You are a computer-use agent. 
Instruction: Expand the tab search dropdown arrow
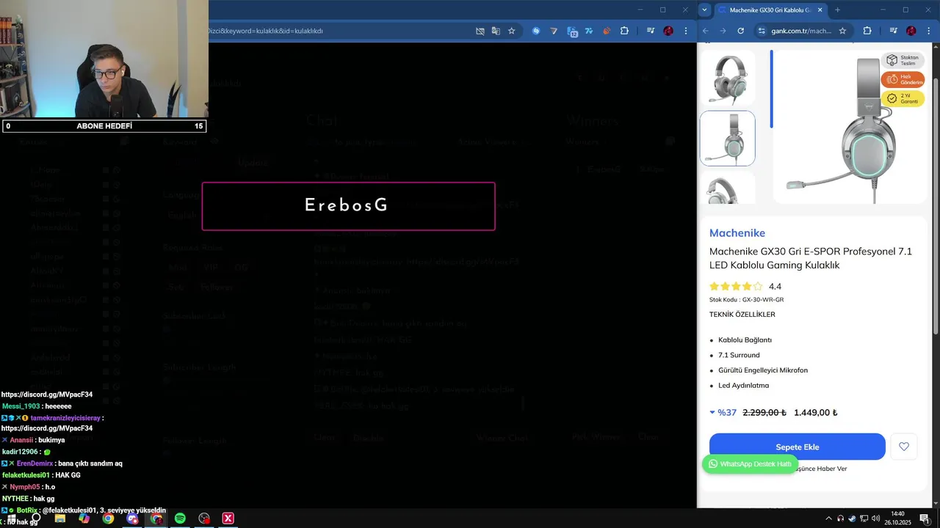[x=705, y=10]
